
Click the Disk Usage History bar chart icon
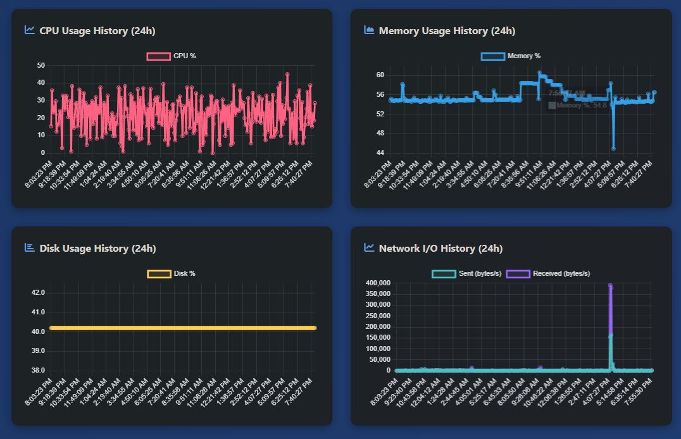[29, 247]
